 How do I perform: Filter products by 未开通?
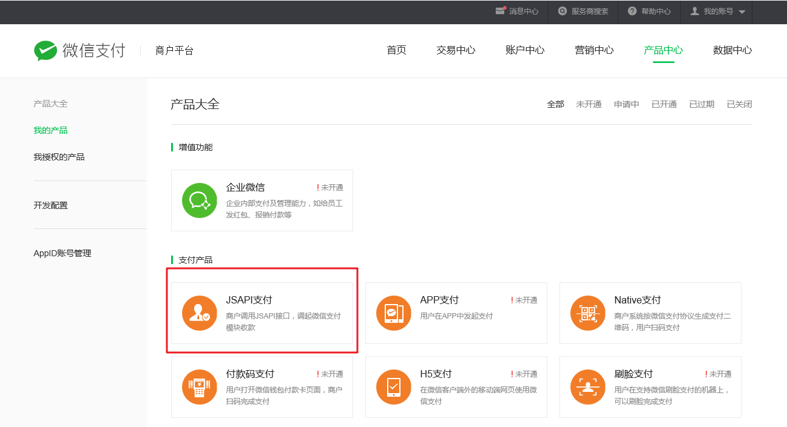589,104
